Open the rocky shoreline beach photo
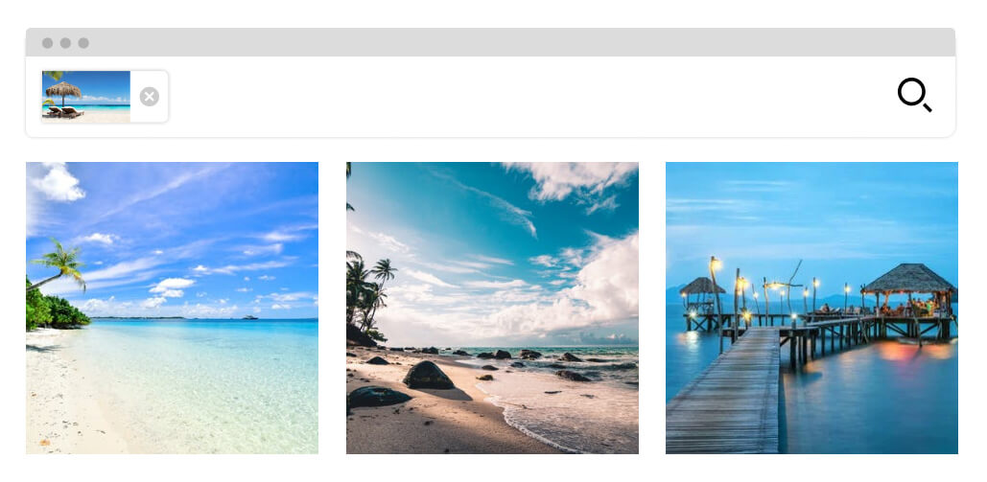 pyautogui.click(x=492, y=308)
